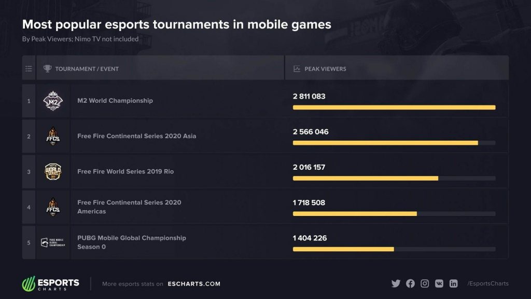Click the M2 World Championship logo
This screenshot has height=299, width=531.
point(53,101)
